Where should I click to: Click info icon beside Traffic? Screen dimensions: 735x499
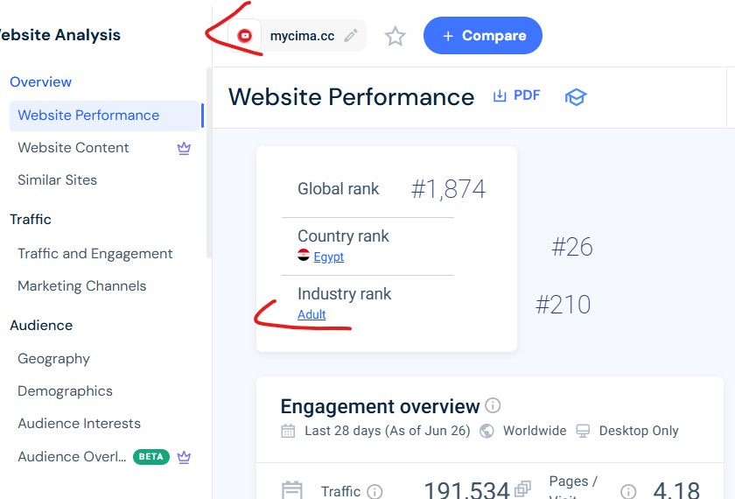click(x=374, y=491)
